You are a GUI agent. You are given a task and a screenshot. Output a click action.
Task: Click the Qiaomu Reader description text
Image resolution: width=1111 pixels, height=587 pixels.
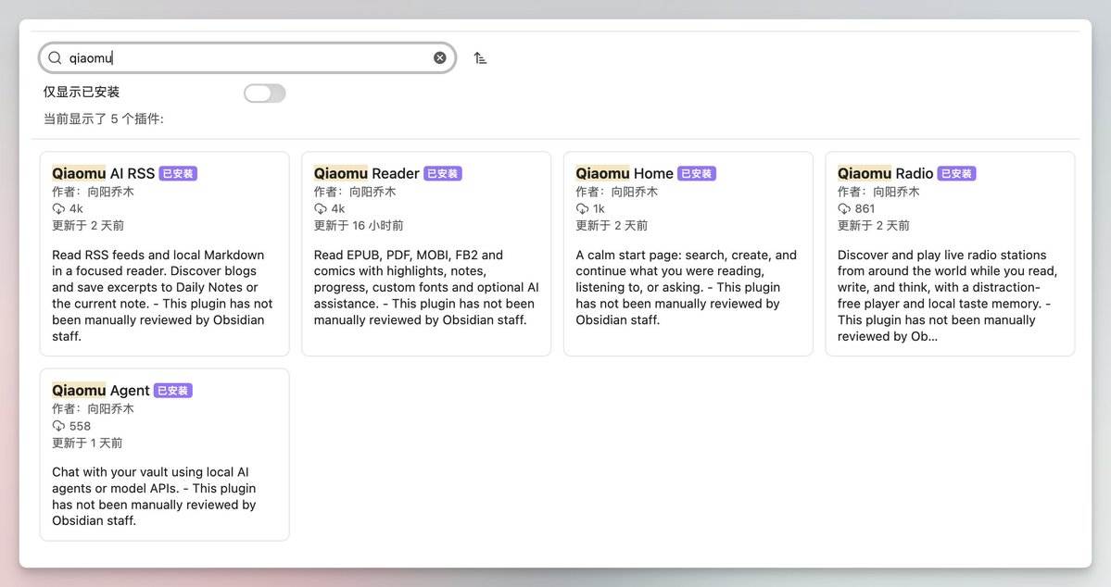coord(426,287)
